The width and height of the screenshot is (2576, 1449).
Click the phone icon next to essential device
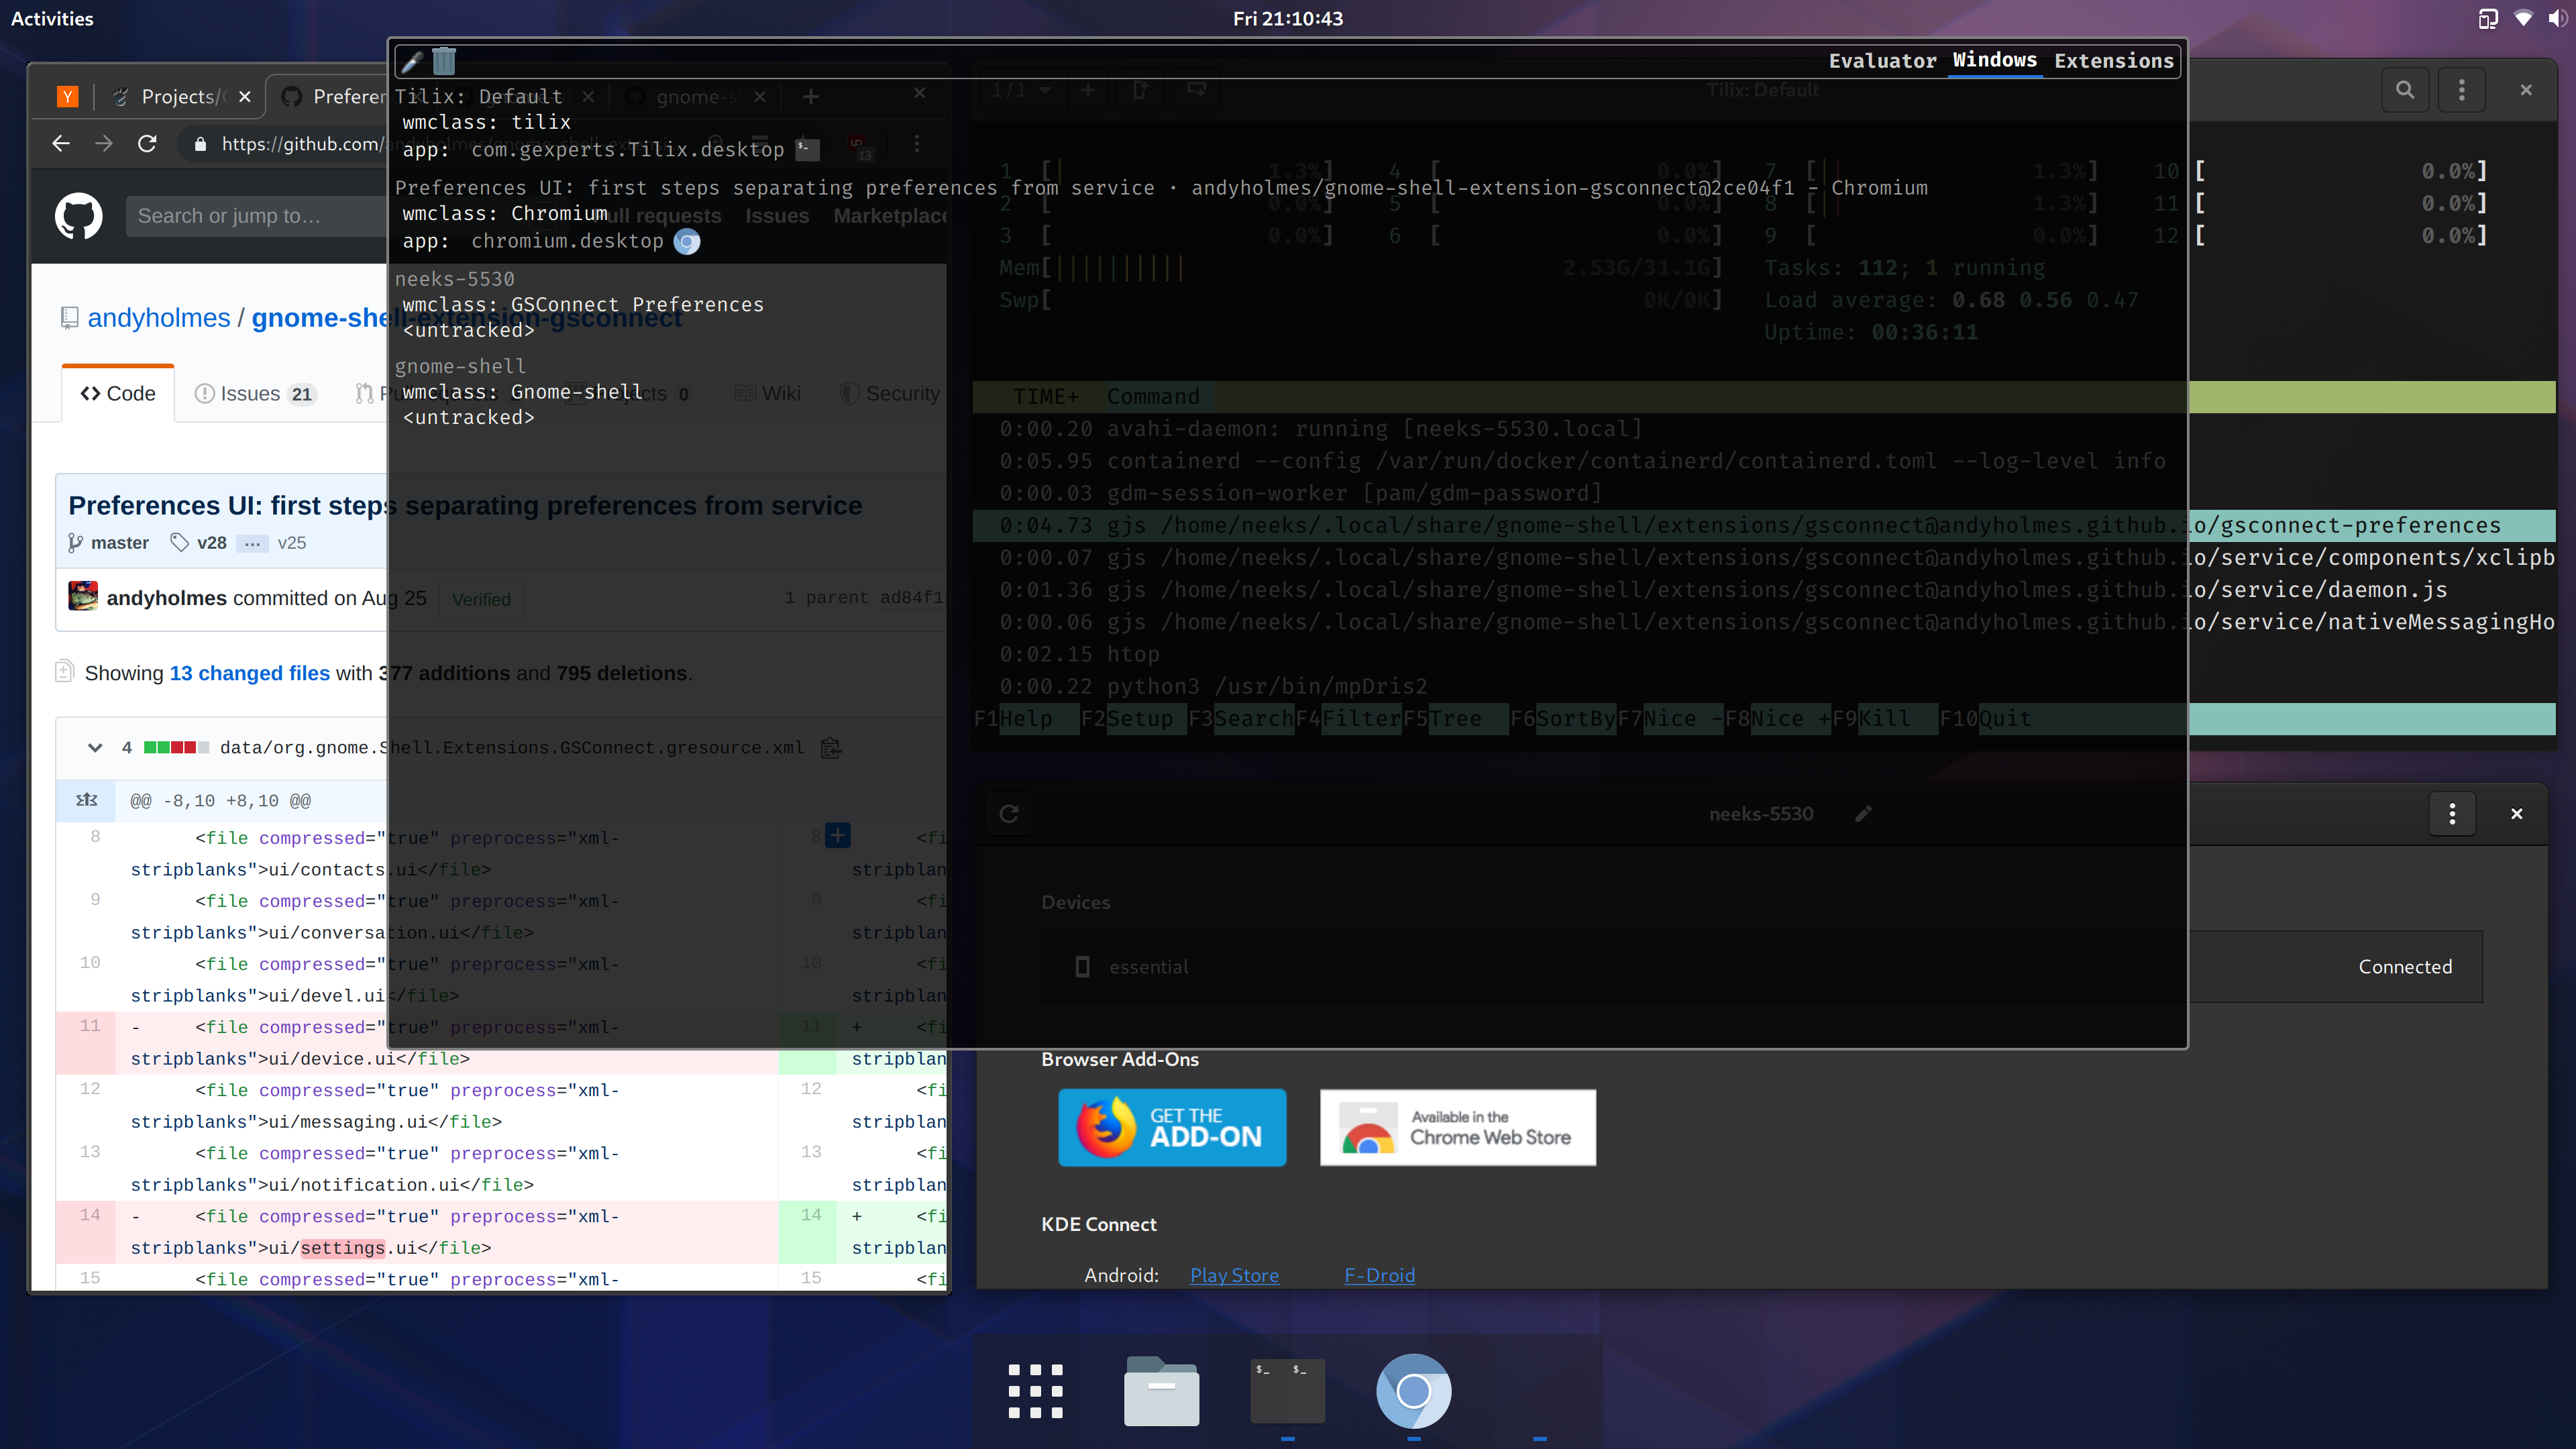[x=1082, y=967]
